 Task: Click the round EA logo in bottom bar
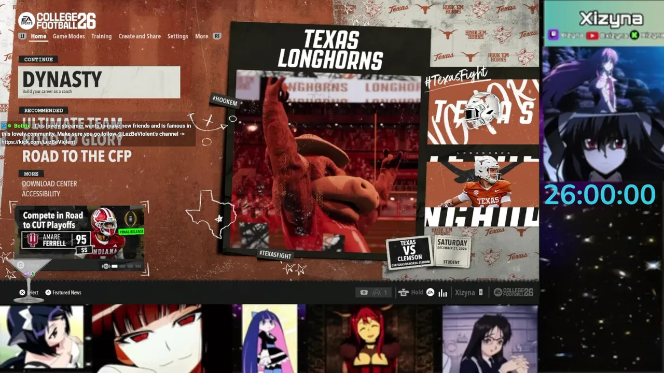click(430, 293)
